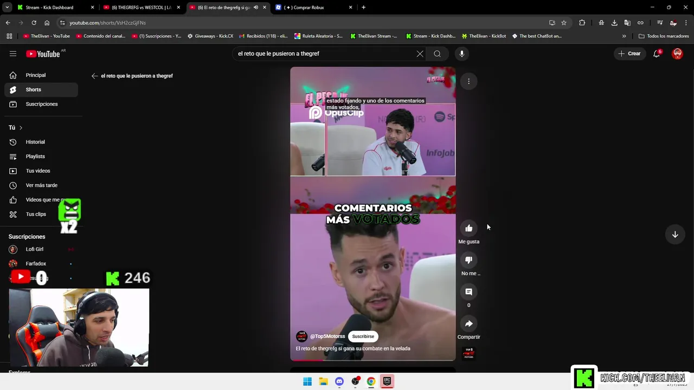Switch to the Comprar Robux tab

click(x=313, y=8)
